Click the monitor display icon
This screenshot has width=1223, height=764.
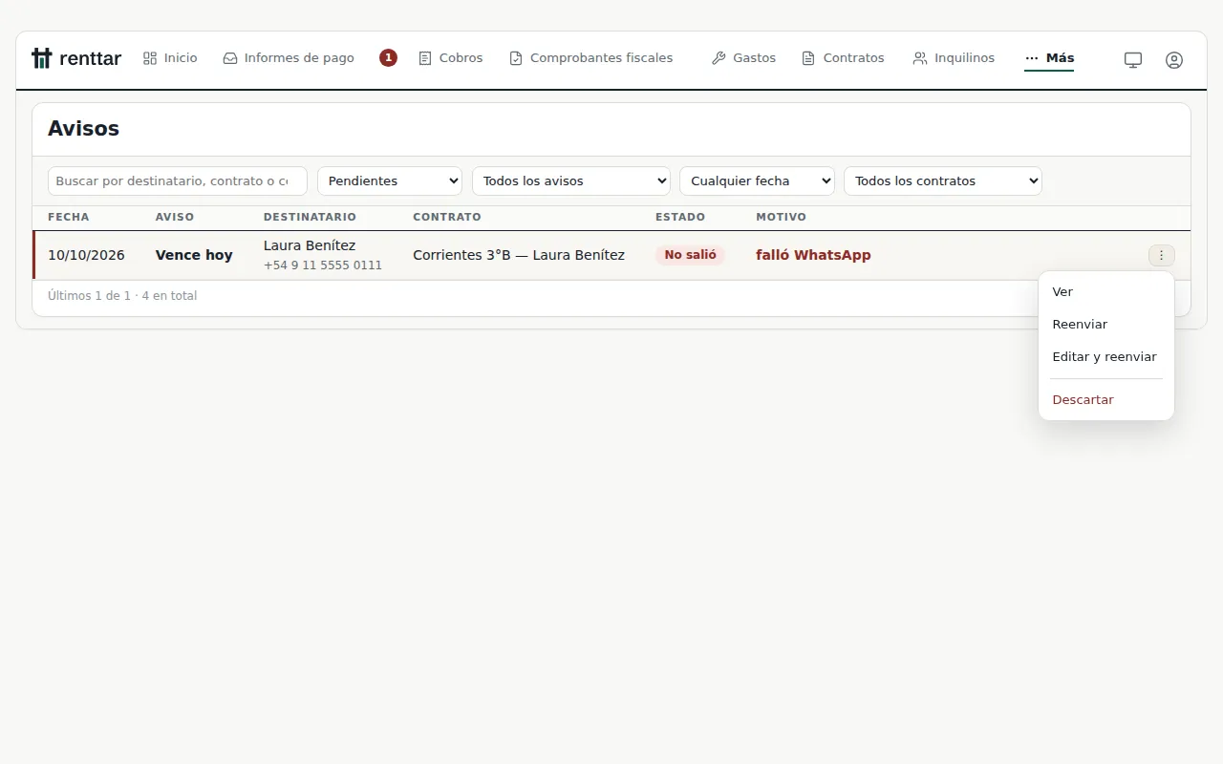pos(1133,59)
